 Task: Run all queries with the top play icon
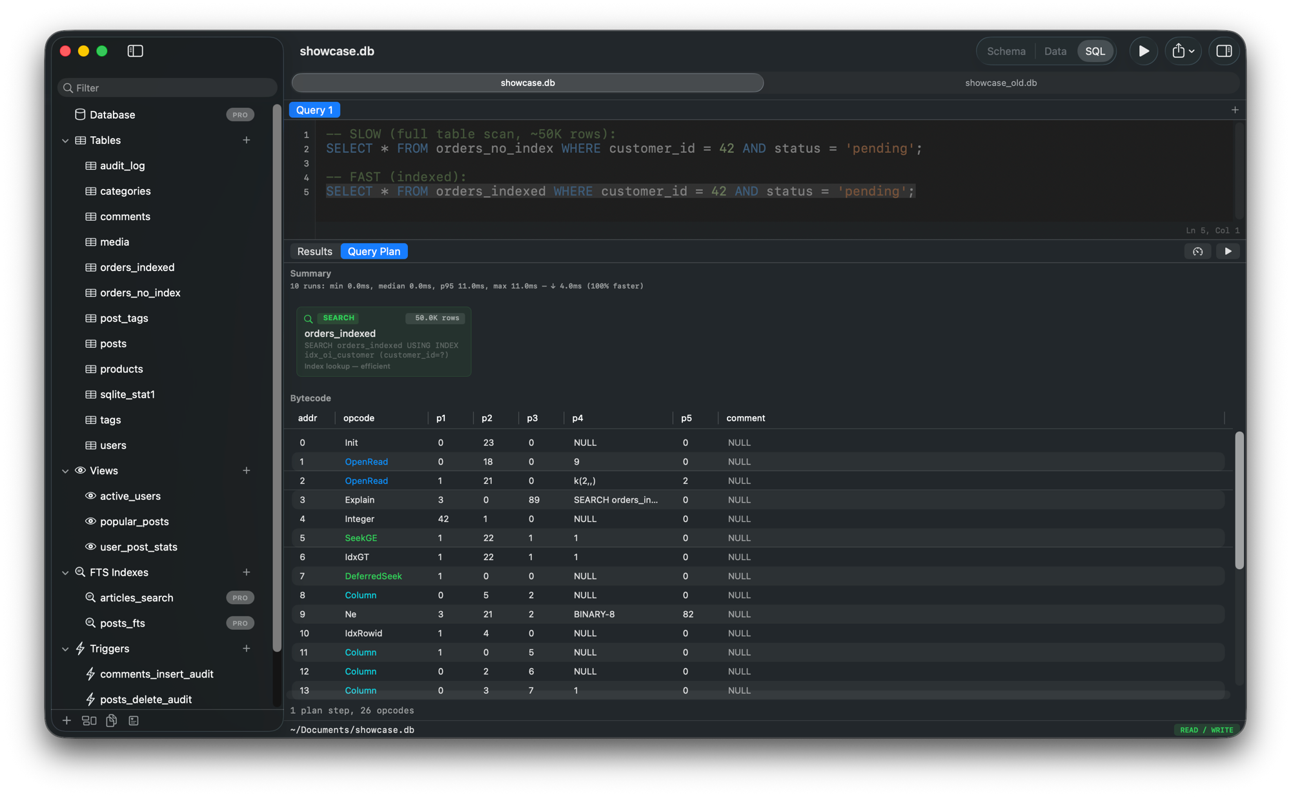coord(1143,51)
